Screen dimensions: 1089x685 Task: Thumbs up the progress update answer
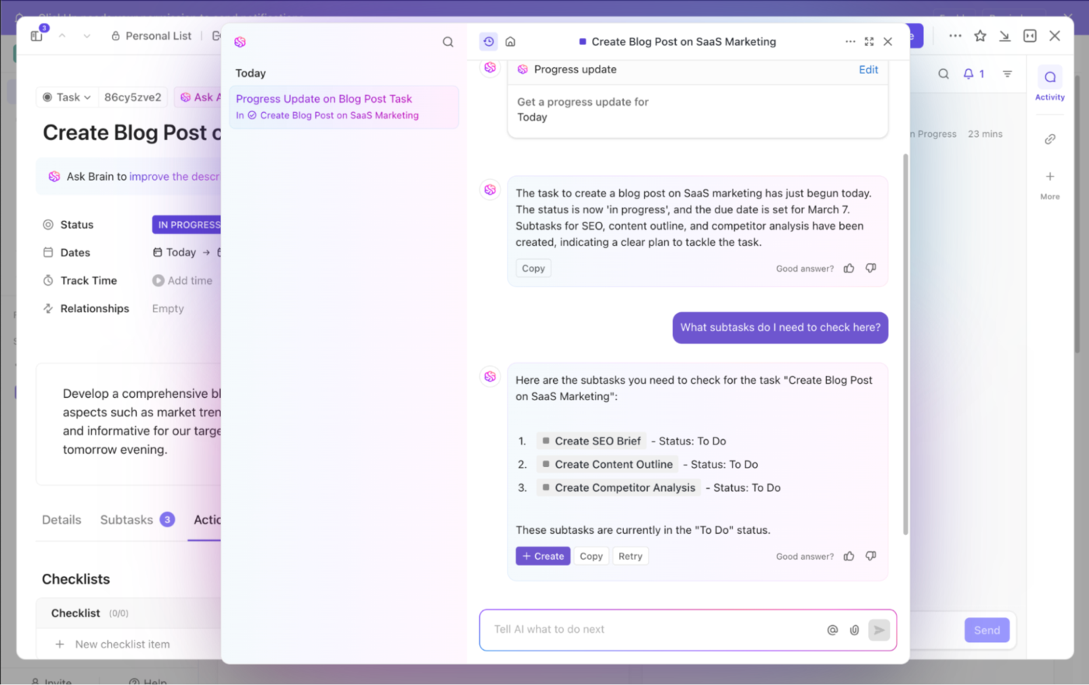(849, 269)
